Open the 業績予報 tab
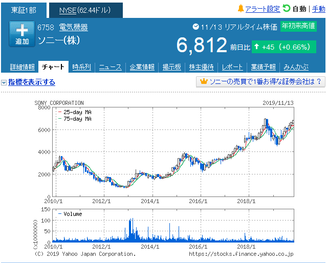Viewport: 327px width, 263px height. [x=263, y=67]
